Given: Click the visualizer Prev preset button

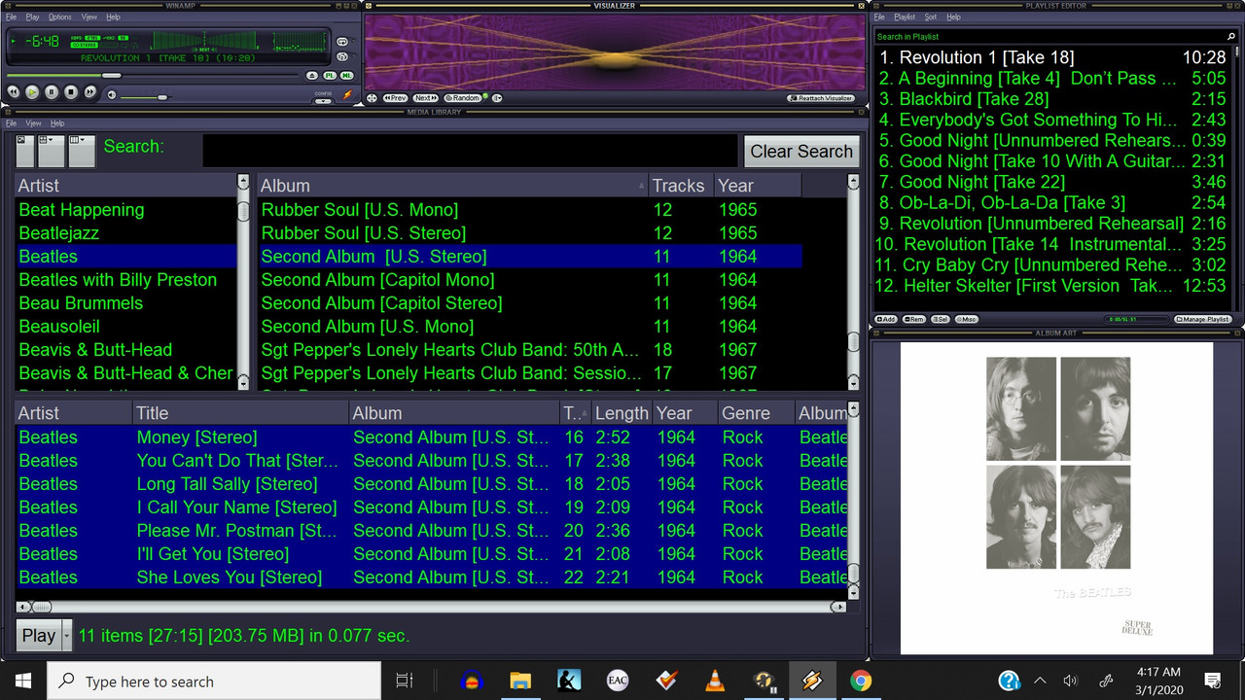Looking at the screenshot, I should point(395,98).
